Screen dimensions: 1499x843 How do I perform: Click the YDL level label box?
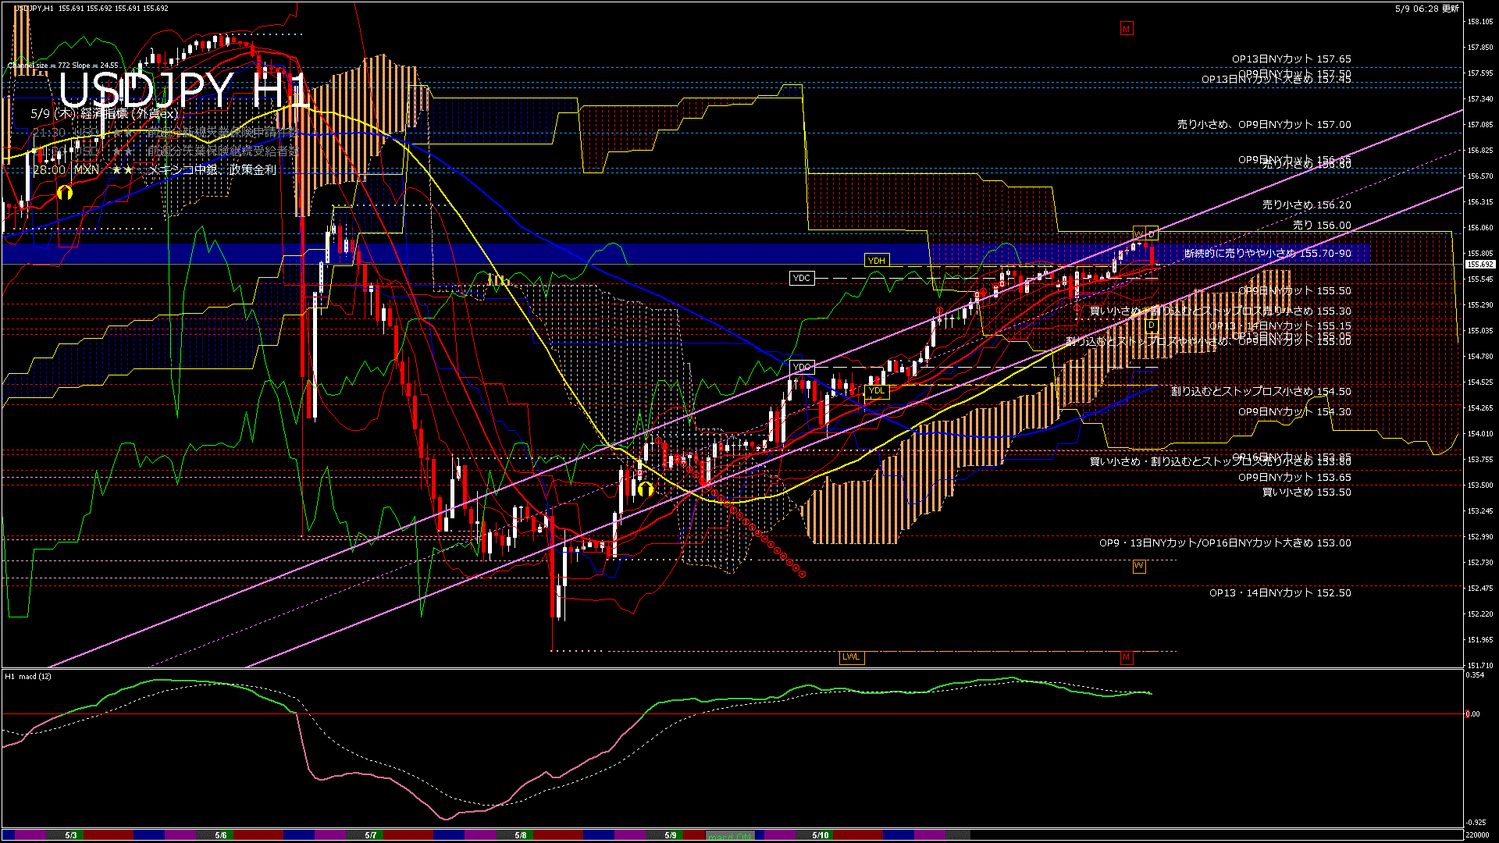click(877, 391)
